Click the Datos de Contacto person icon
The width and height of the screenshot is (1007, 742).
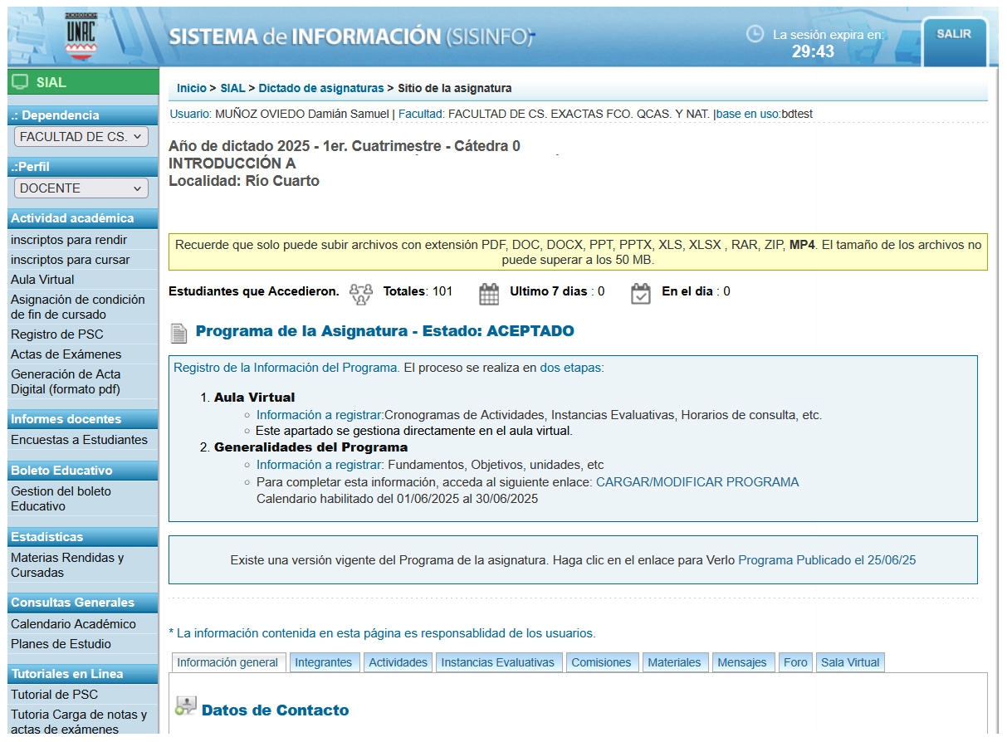pyautogui.click(x=184, y=707)
